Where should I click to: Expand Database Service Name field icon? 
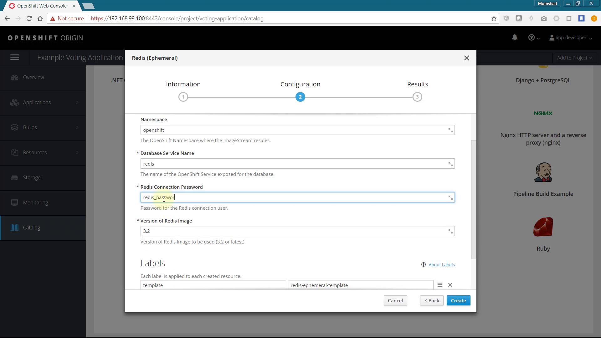450,164
